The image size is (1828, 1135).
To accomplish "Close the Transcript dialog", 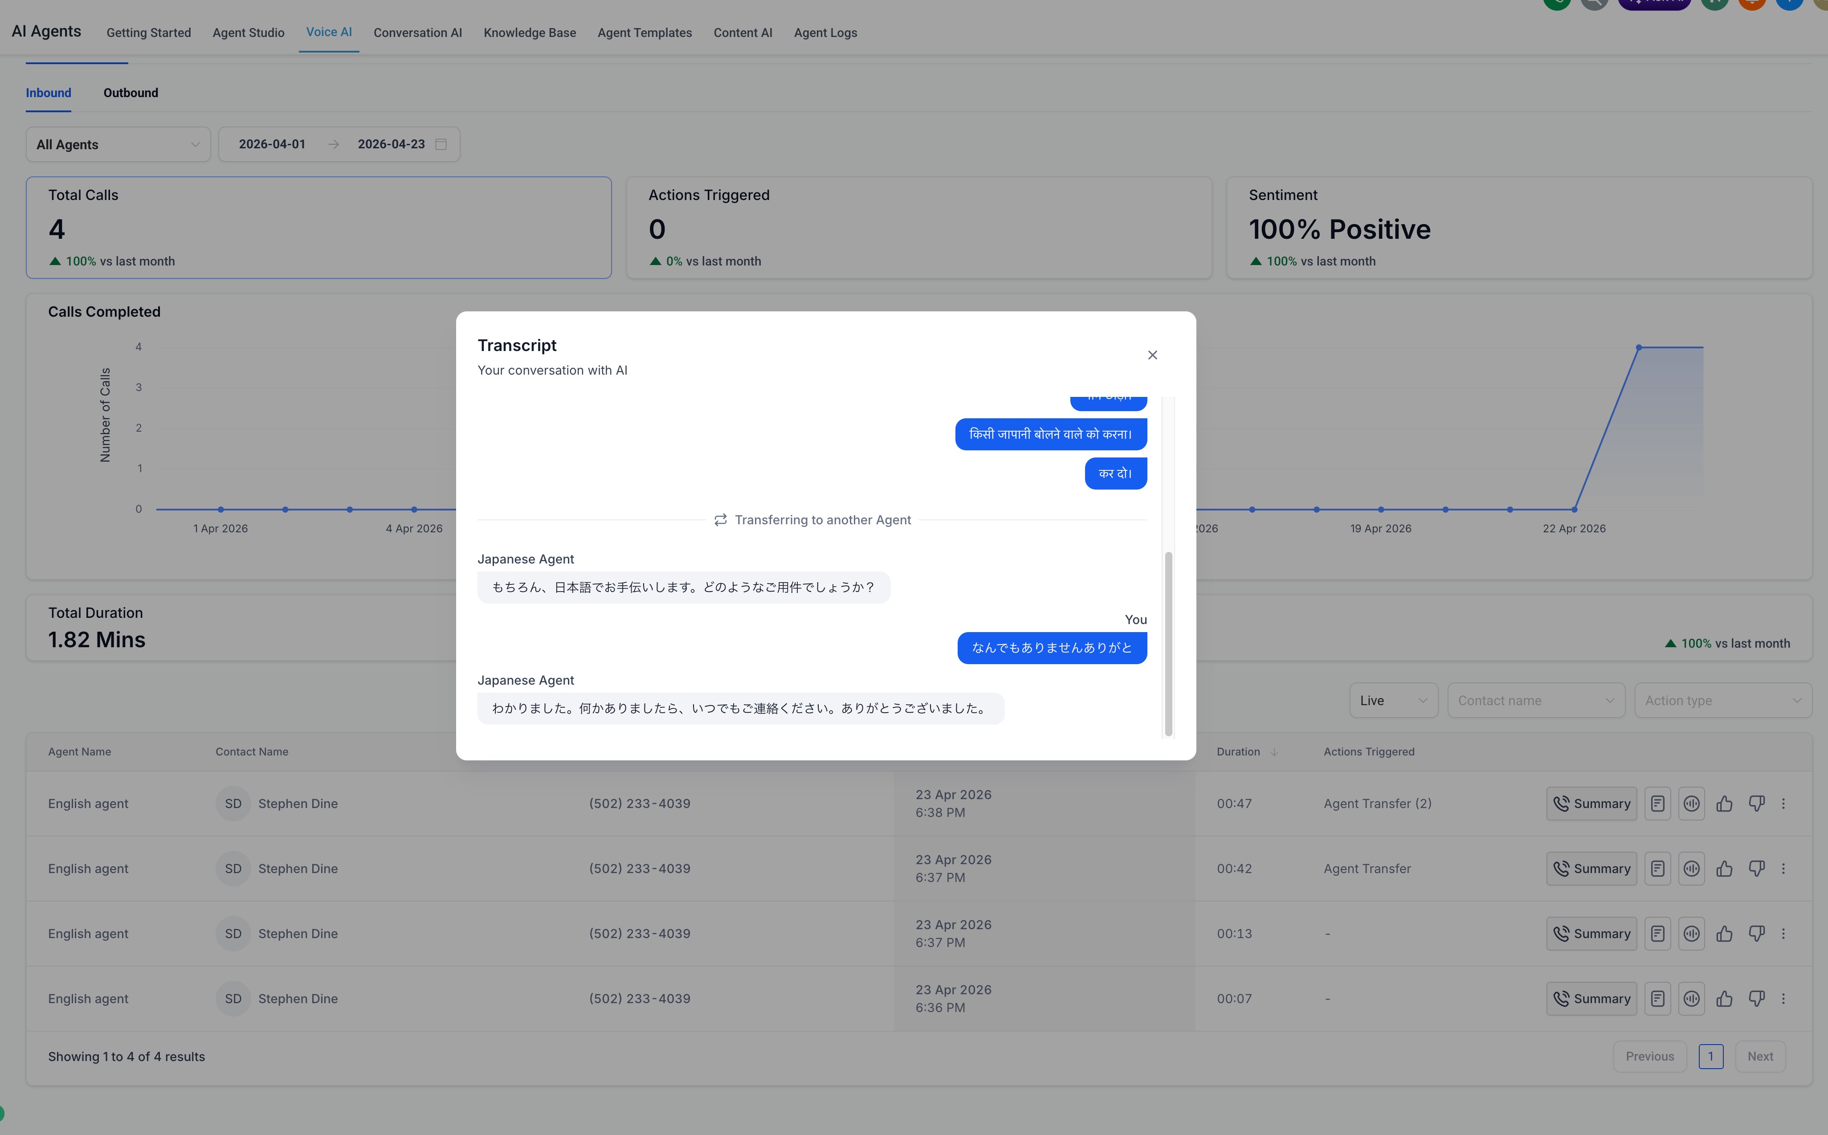I will pyautogui.click(x=1152, y=355).
